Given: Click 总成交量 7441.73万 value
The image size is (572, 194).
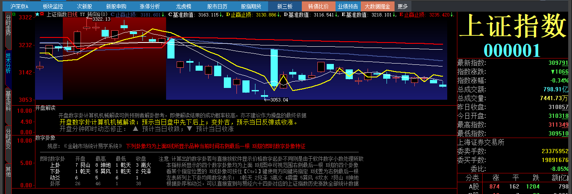Looking at the screenshot, I should tap(554, 98).
